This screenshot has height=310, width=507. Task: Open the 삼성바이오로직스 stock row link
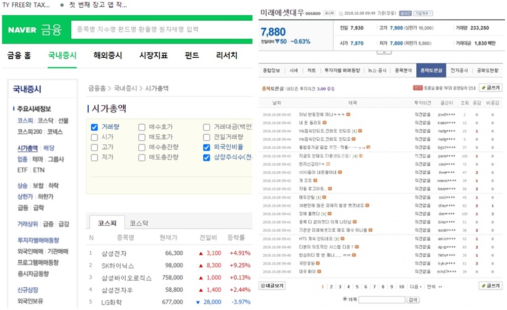click(126, 278)
